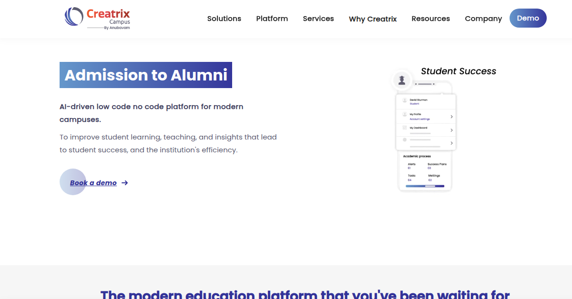Click the My Dashboard grid icon

(x=405, y=128)
